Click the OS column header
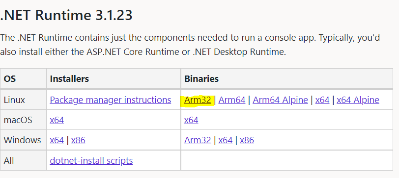Image resolution: width=399 pixels, height=178 pixels. tap(10, 79)
